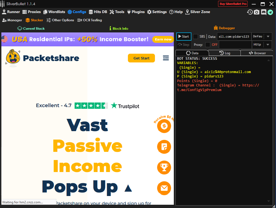
Task: Open Settings
Action: 157,12
